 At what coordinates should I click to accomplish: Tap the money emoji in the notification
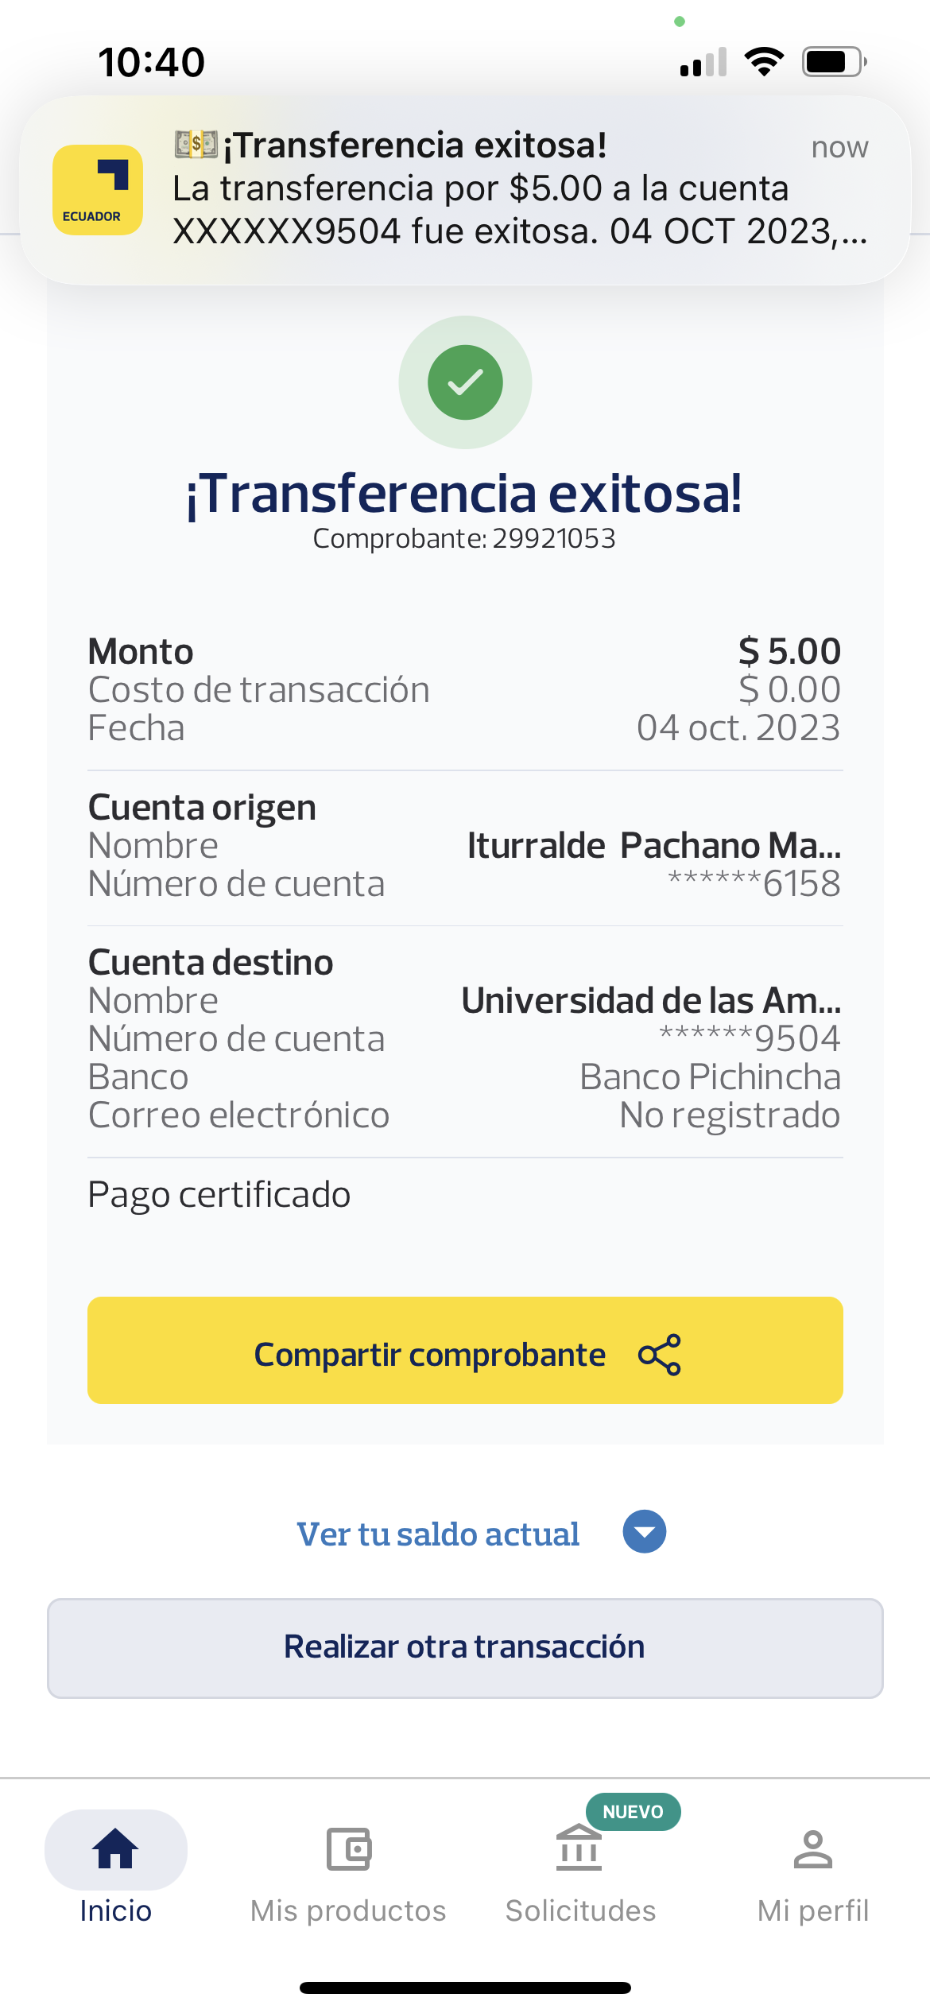pos(196,144)
